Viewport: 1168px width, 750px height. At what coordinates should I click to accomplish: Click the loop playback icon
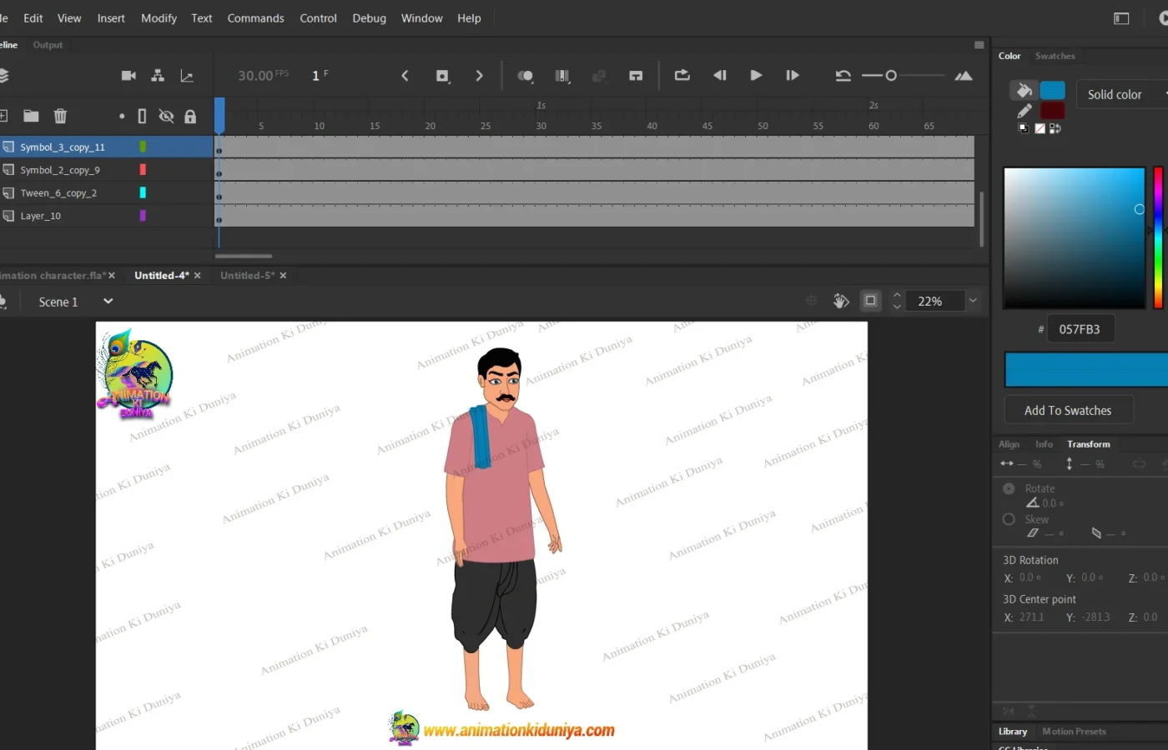point(682,75)
